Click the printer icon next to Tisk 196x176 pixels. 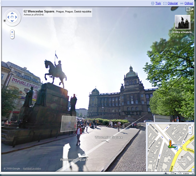tap(152, 3)
